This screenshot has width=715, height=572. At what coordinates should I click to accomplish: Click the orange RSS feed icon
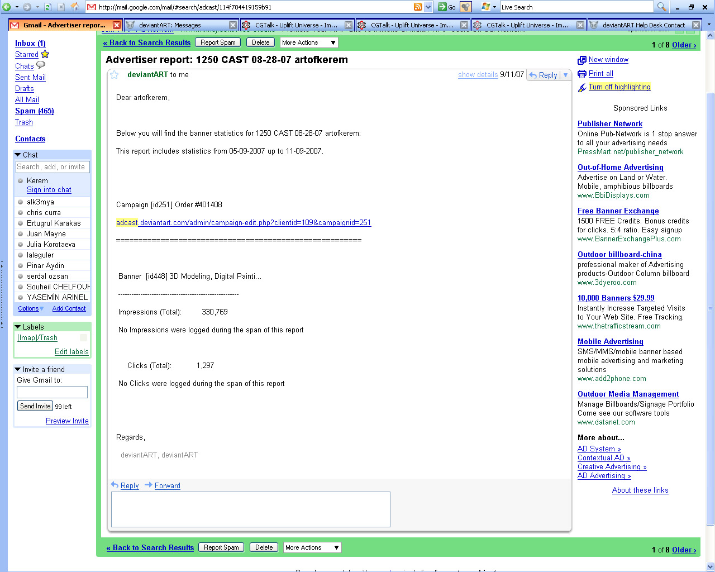click(418, 7)
